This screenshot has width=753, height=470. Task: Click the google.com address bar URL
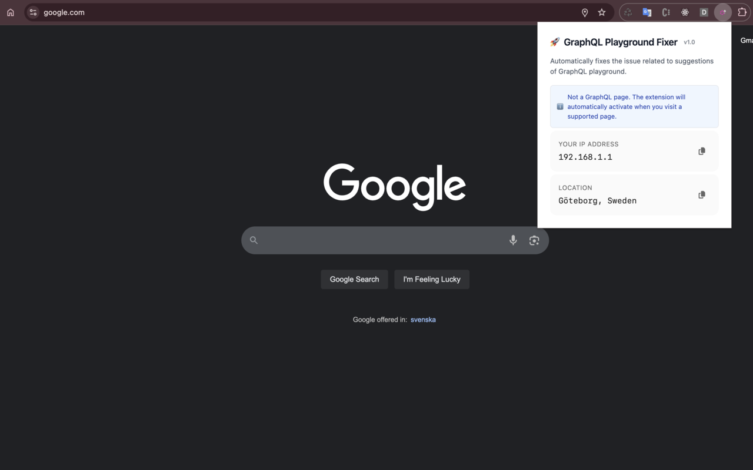pos(64,12)
